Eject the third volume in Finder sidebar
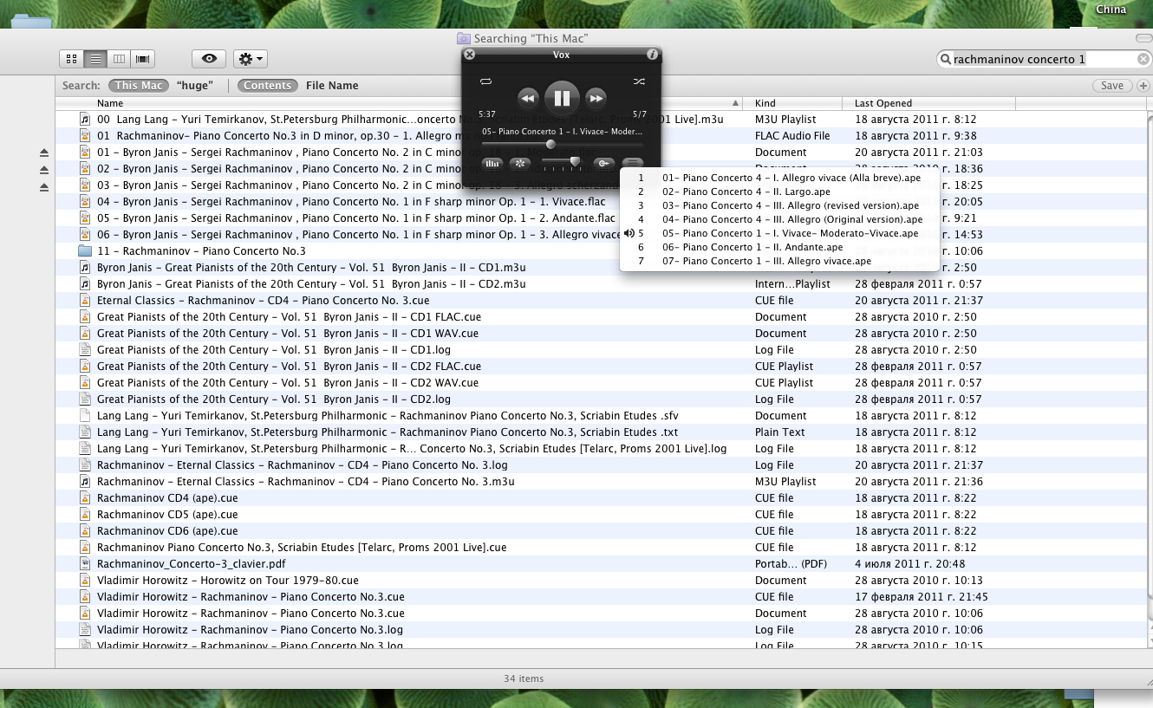This screenshot has width=1153, height=708. [44, 187]
